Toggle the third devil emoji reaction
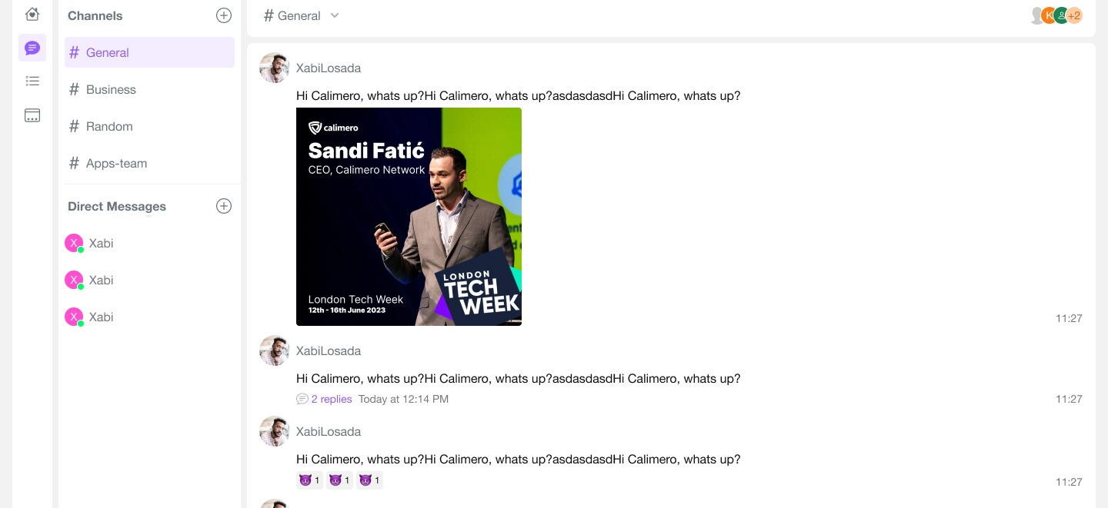 (x=369, y=480)
